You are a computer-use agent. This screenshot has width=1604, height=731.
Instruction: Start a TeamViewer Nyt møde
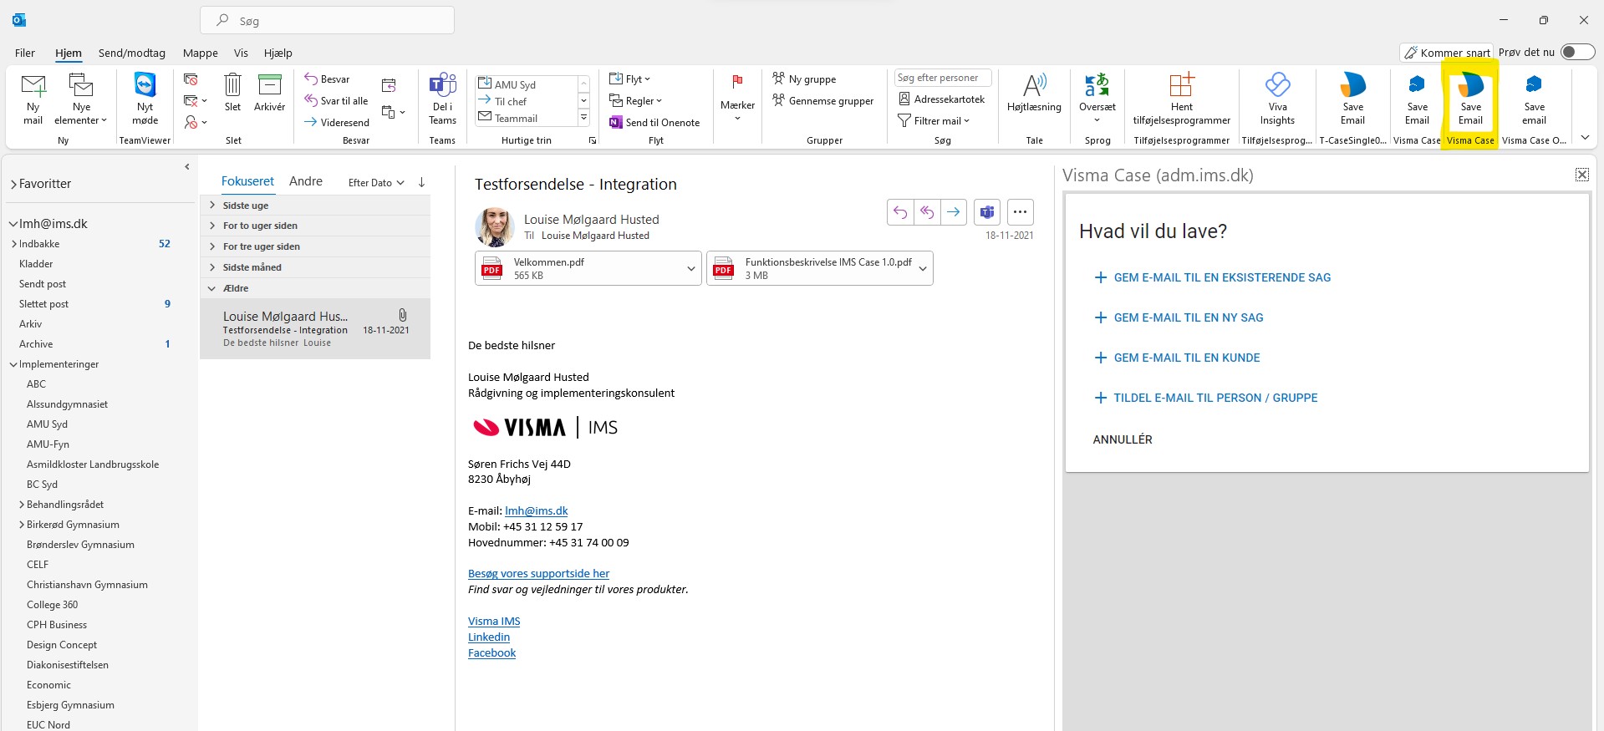pyautogui.click(x=145, y=99)
